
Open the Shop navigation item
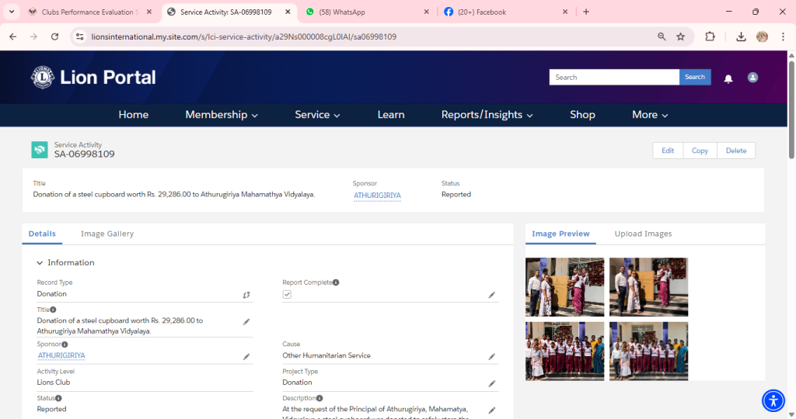coord(582,115)
